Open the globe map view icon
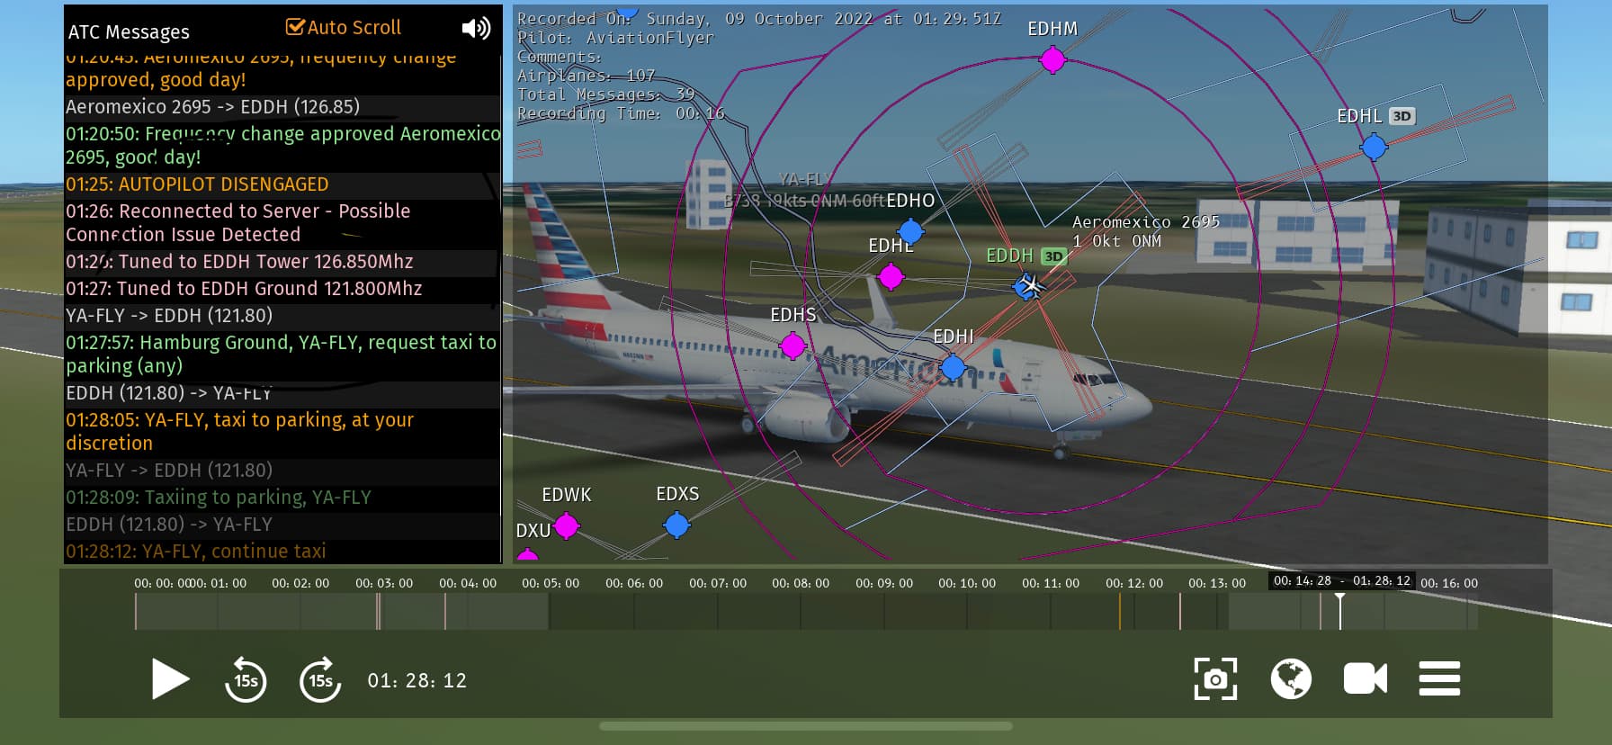This screenshot has height=745, width=1612. (x=1291, y=678)
